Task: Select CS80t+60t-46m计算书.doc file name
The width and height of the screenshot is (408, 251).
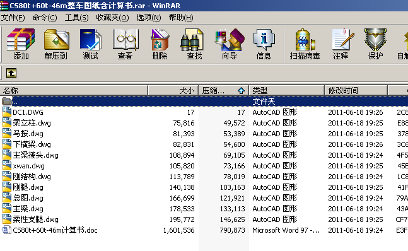Action: point(55,230)
